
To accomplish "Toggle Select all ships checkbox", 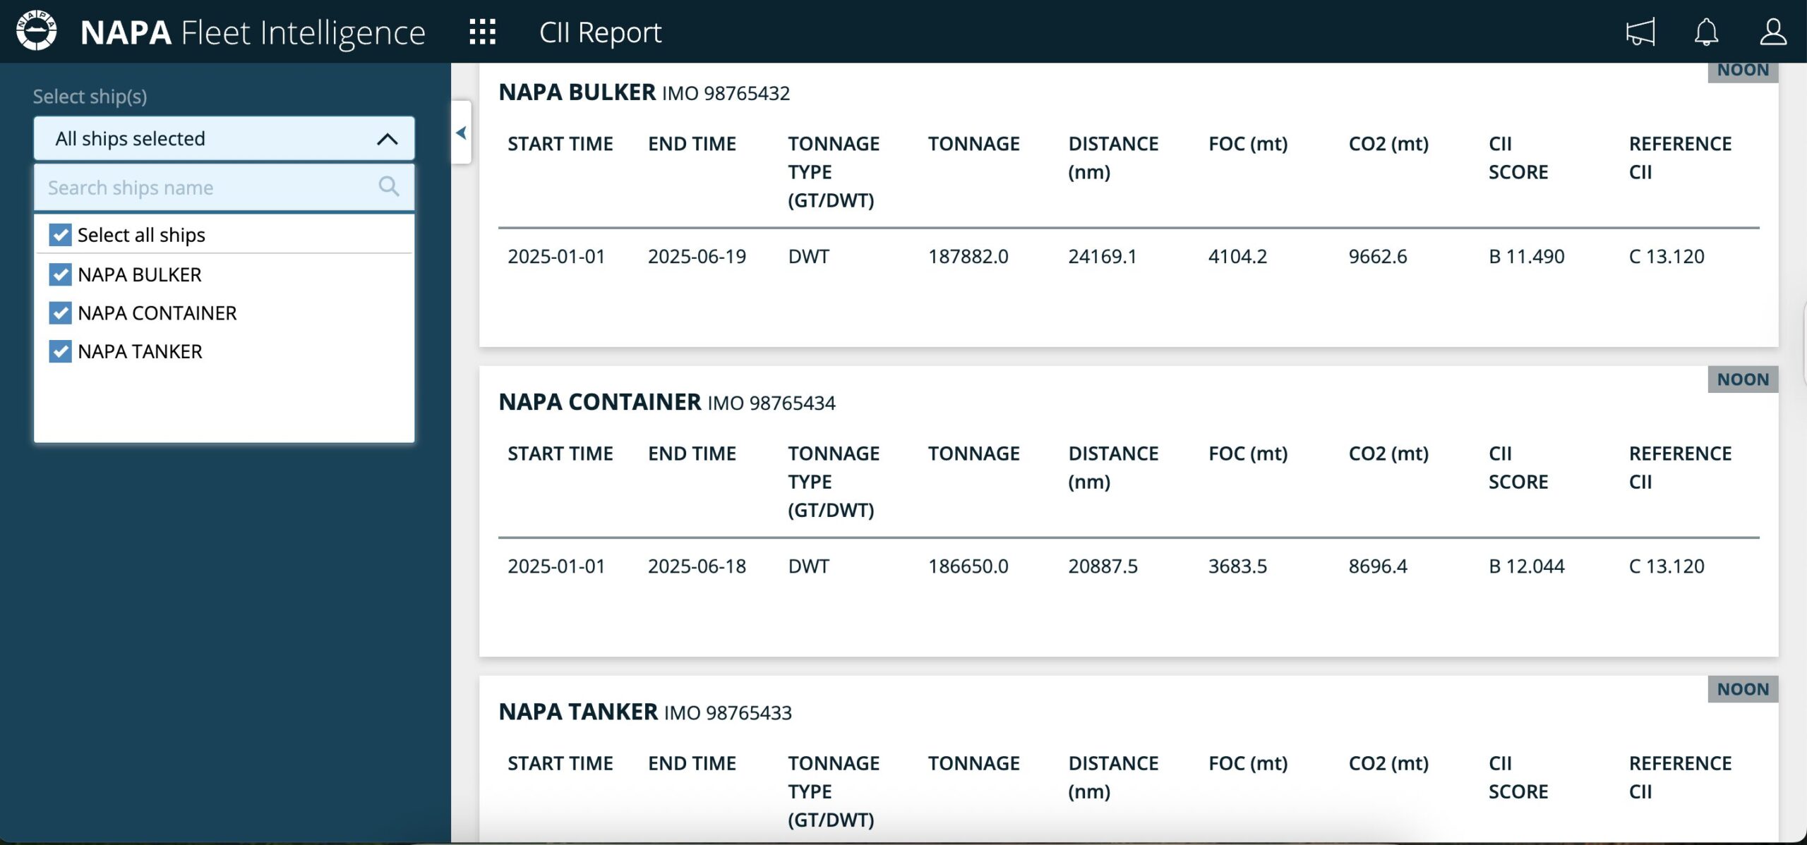I will tap(61, 235).
